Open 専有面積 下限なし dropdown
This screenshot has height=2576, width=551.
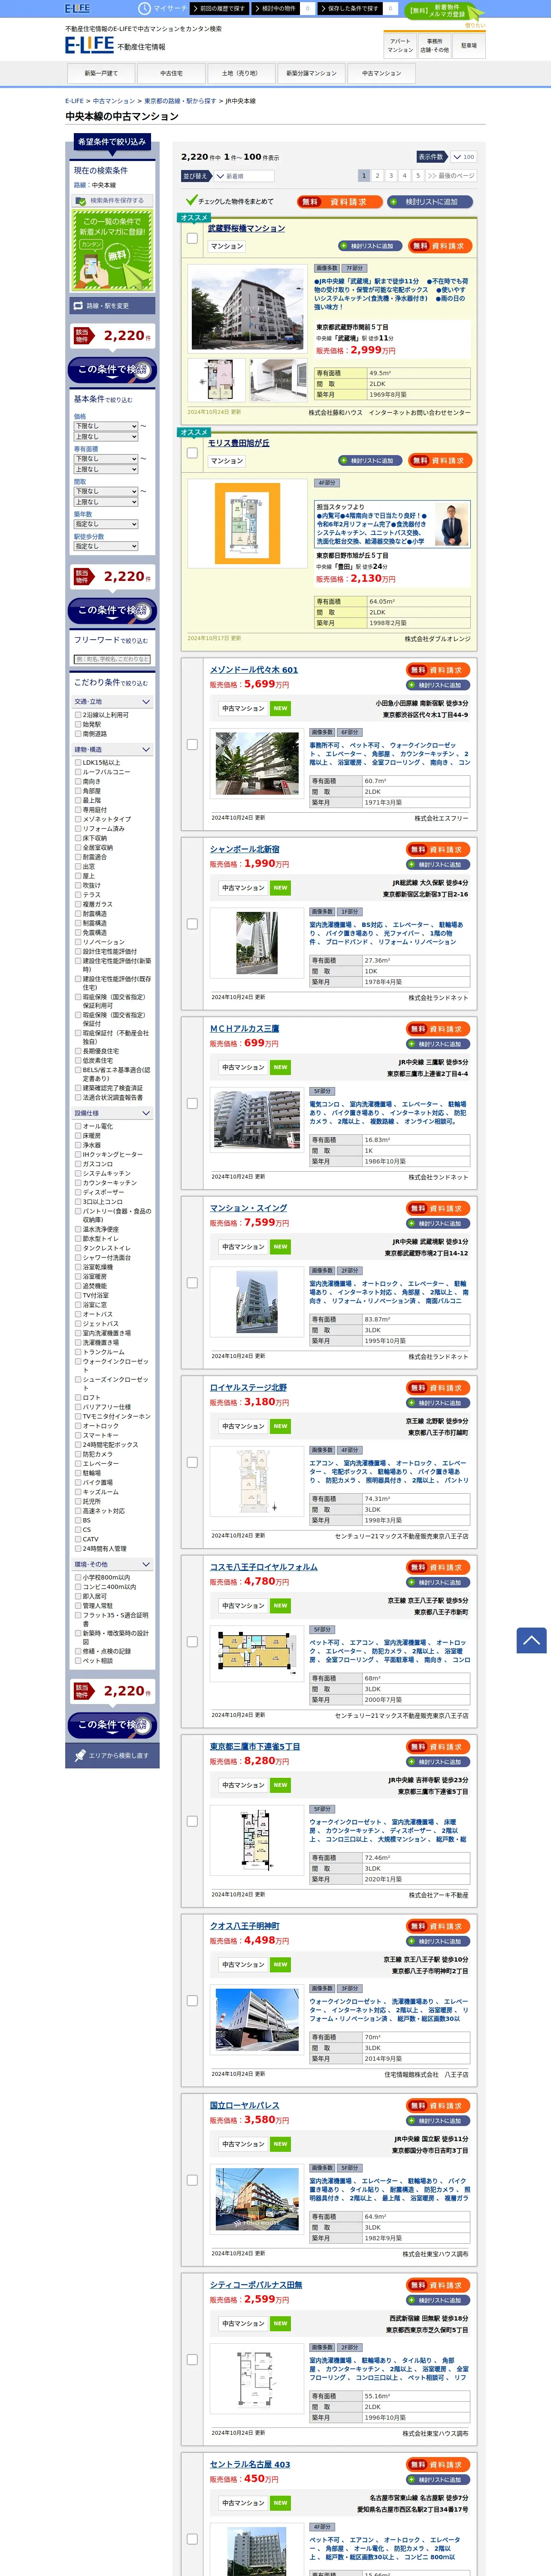(105, 459)
